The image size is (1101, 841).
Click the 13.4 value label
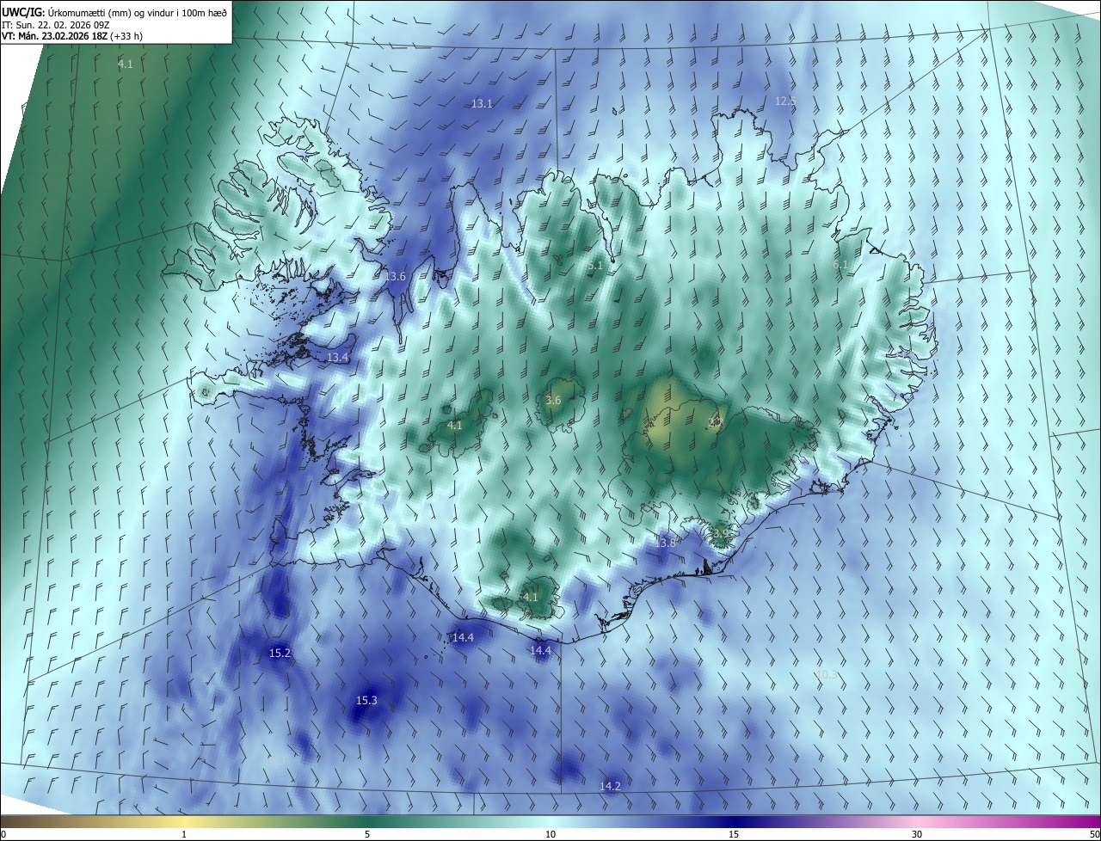[x=338, y=358]
